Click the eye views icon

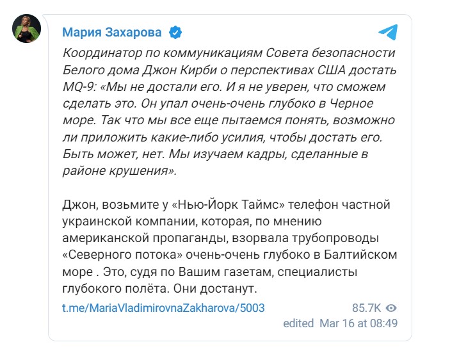[x=392, y=308]
